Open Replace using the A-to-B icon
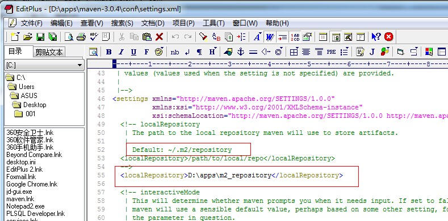Screen dimensions: 448x221 click(x=216, y=37)
